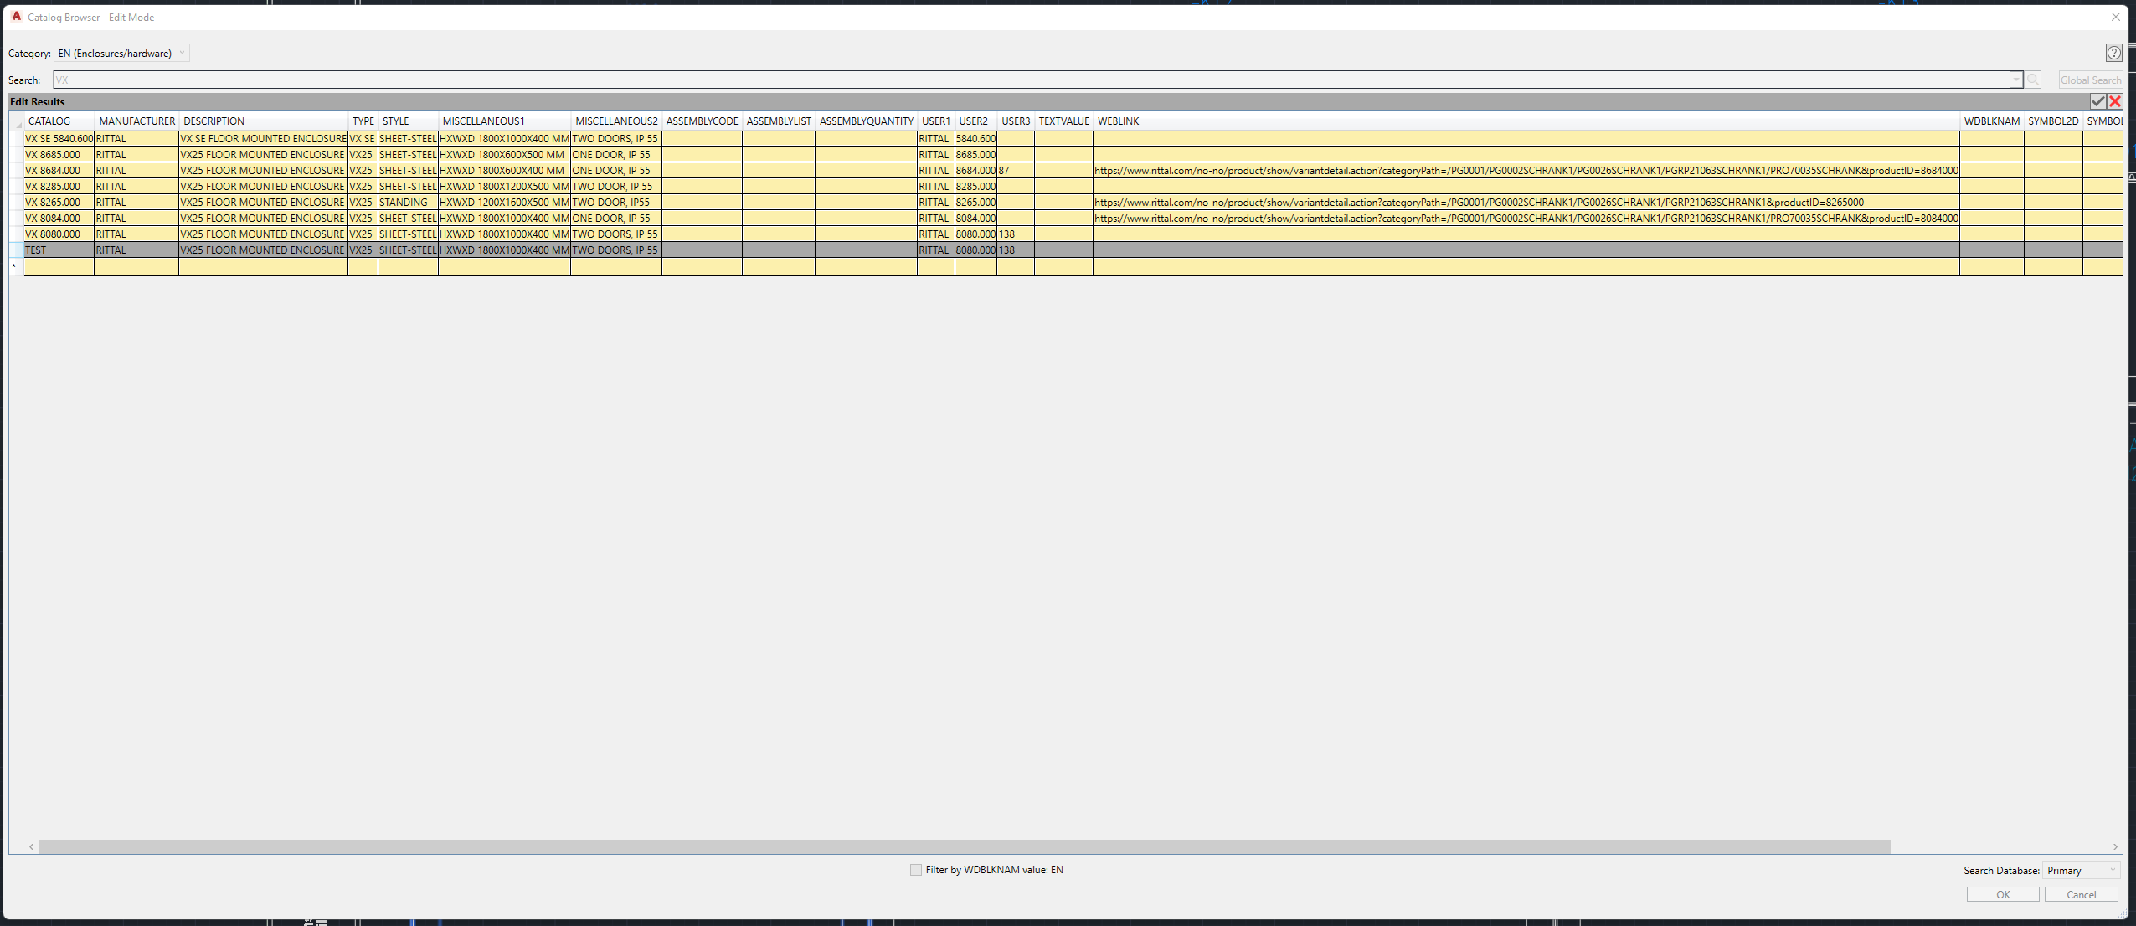The image size is (2136, 926).
Task: Open the Search Database Primary dropdown
Action: click(2081, 870)
